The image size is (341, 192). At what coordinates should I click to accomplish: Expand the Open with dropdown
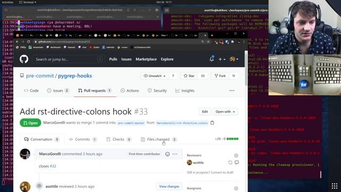click(x=225, y=111)
